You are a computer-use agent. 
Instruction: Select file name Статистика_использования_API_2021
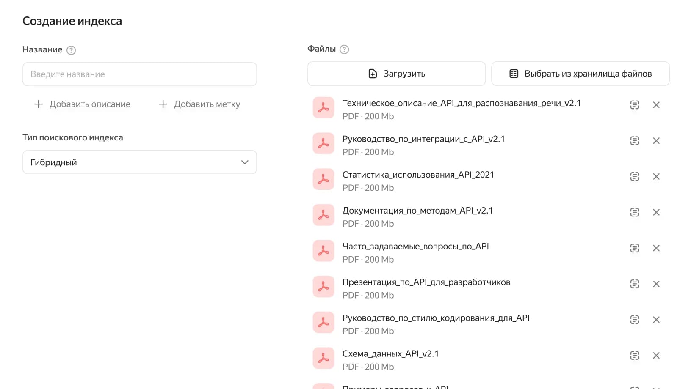point(418,175)
